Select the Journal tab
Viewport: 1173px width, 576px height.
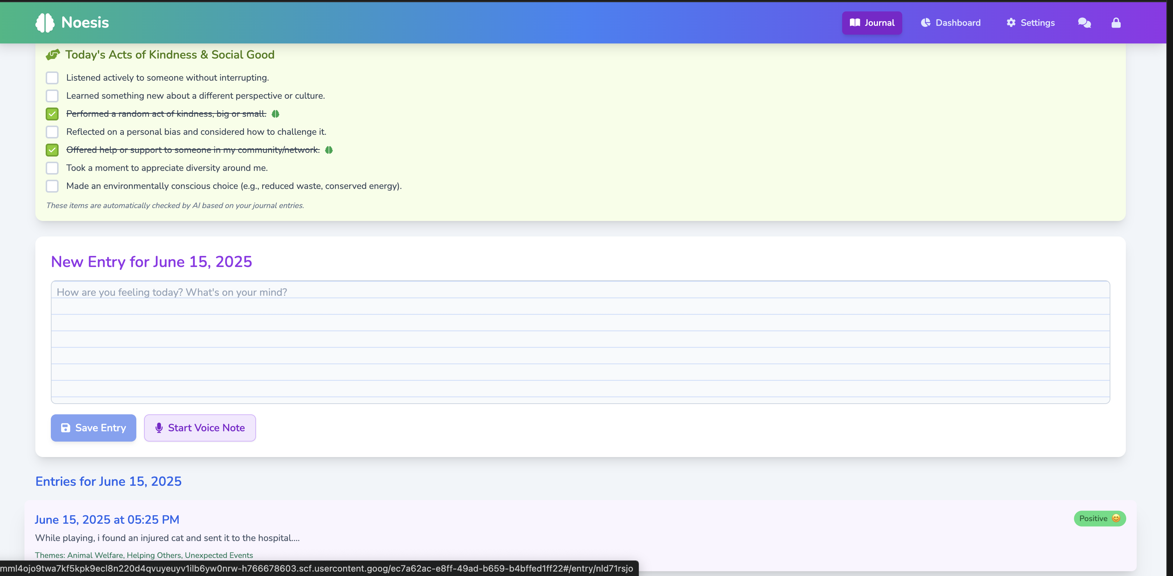[x=872, y=23]
